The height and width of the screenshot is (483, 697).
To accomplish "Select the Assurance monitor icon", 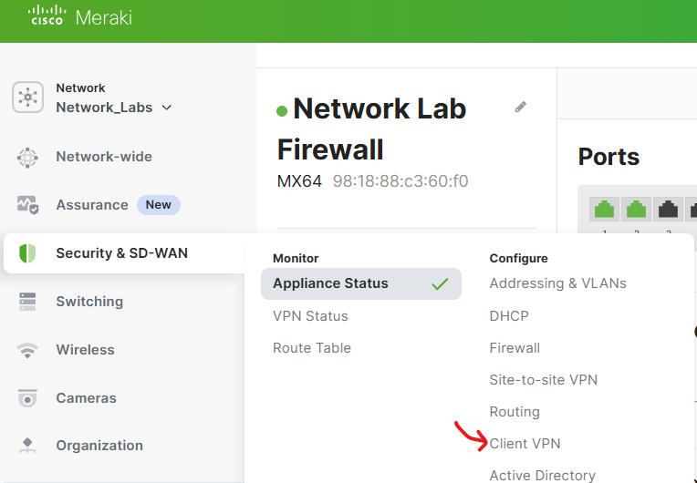I will pyautogui.click(x=27, y=205).
